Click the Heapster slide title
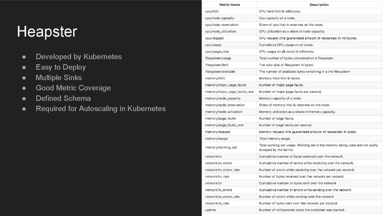 (47, 32)
